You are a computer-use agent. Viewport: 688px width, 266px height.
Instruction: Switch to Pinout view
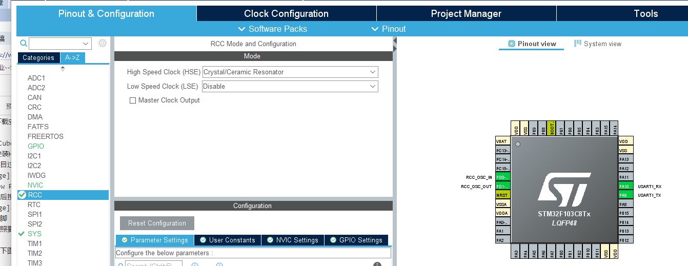[532, 44]
